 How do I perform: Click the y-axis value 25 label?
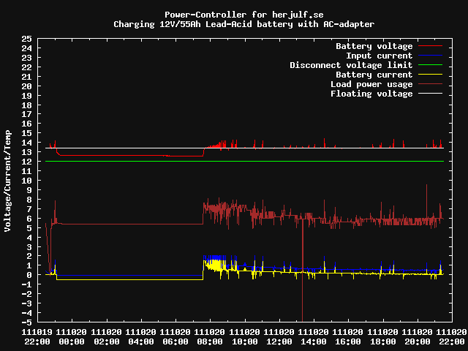[x=26, y=39]
